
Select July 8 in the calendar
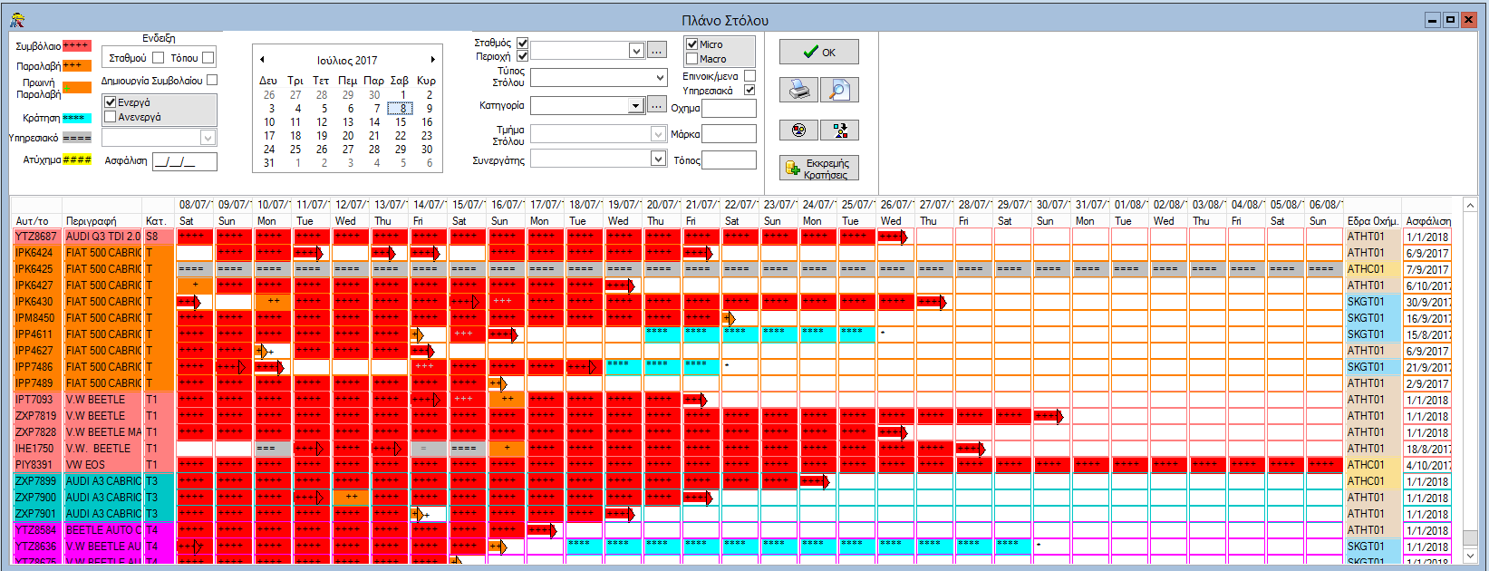[x=401, y=109]
